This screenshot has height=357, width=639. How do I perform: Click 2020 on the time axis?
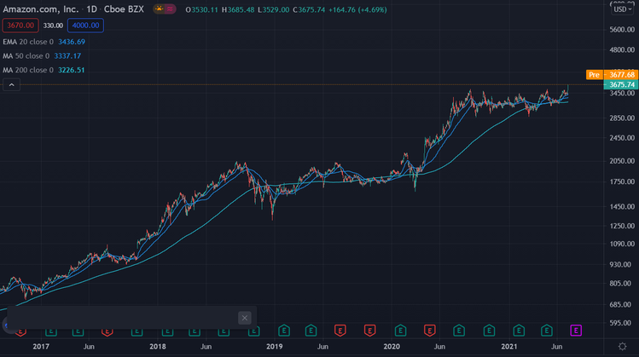[x=392, y=347]
